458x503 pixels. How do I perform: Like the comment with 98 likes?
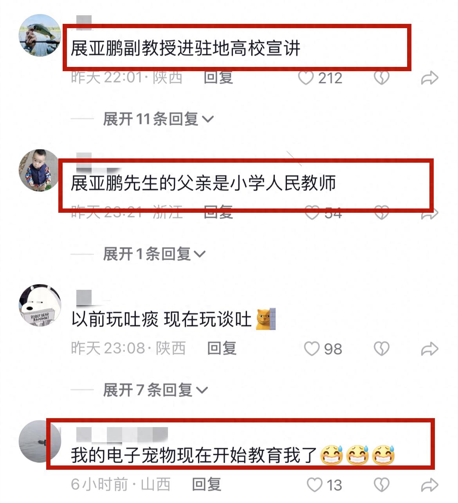(312, 349)
